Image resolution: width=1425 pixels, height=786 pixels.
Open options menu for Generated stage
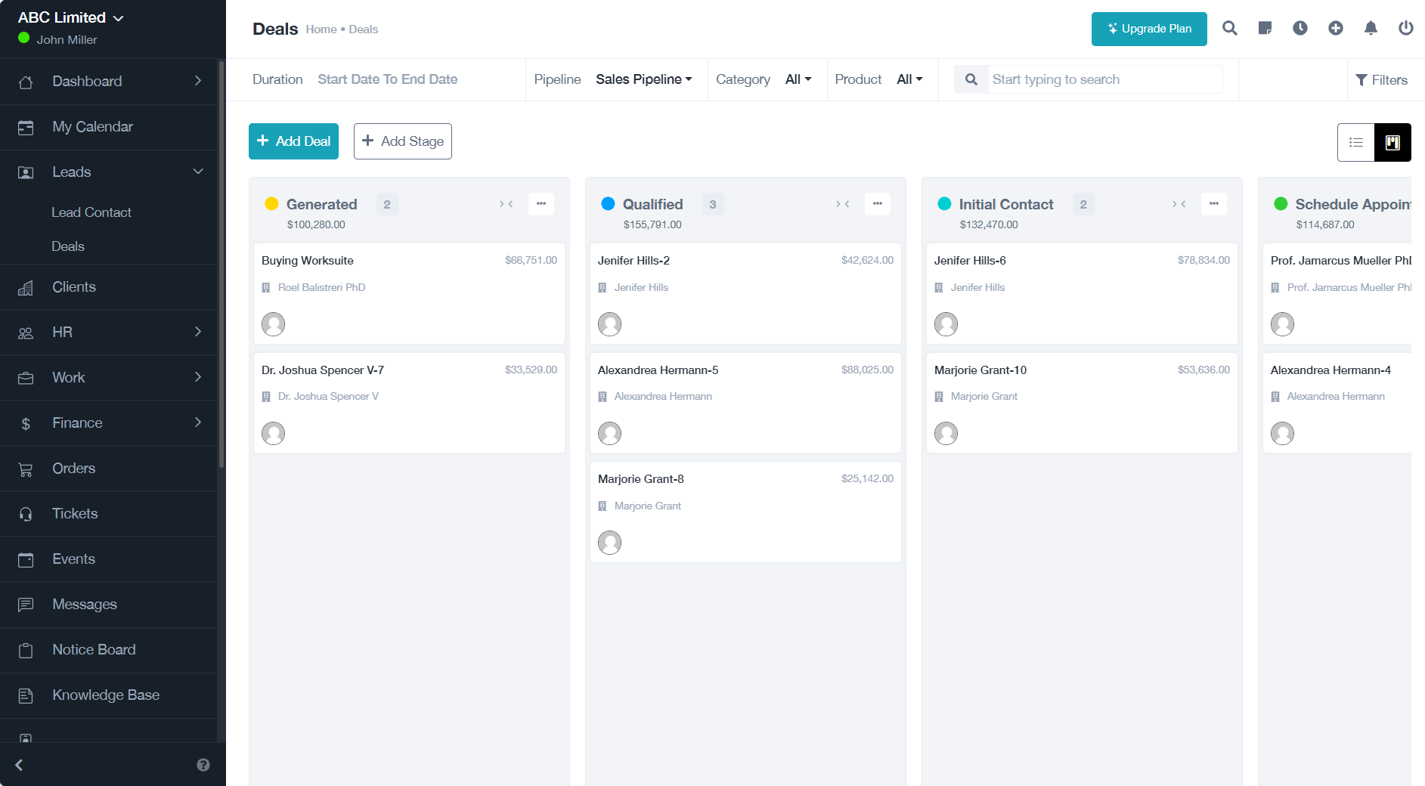click(541, 204)
